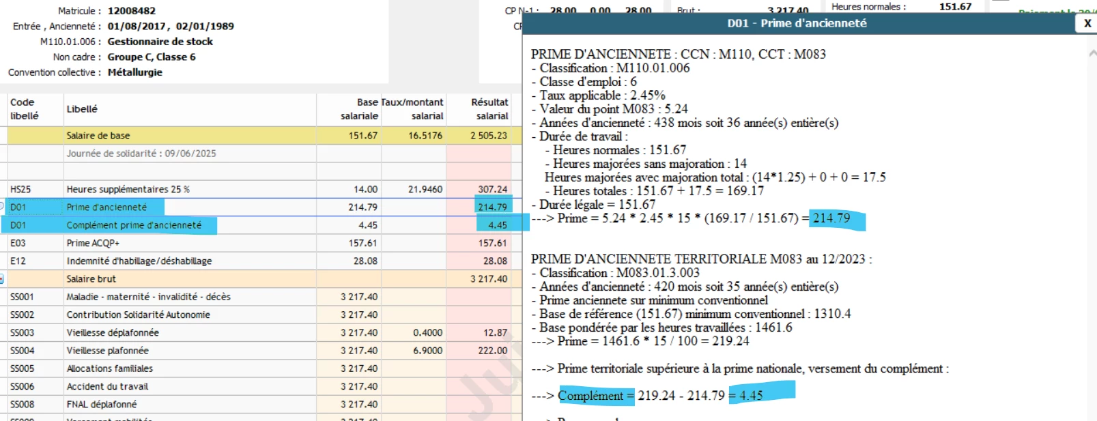Click the SS003 code cell
The height and width of the screenshot is (421, 1097).
(22, 333)
